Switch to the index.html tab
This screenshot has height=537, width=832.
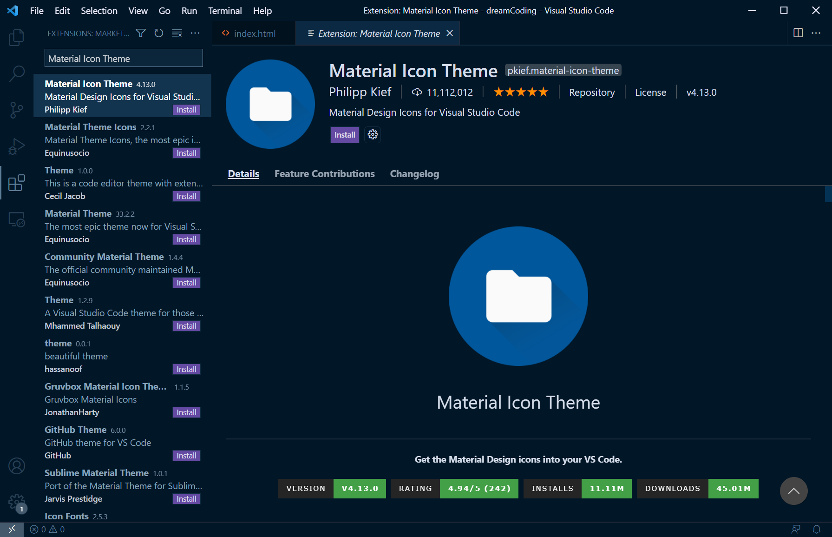(x=254, y=33)
